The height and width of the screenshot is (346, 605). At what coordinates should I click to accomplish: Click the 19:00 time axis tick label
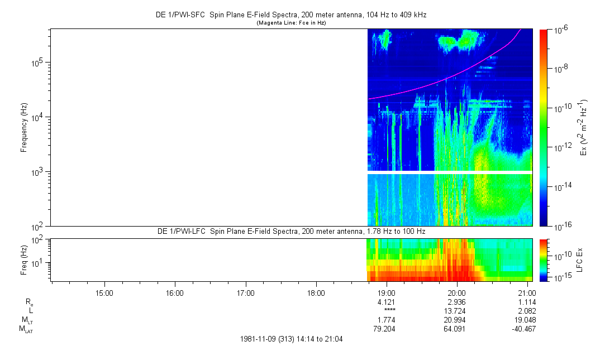click(x=387, y=292)
